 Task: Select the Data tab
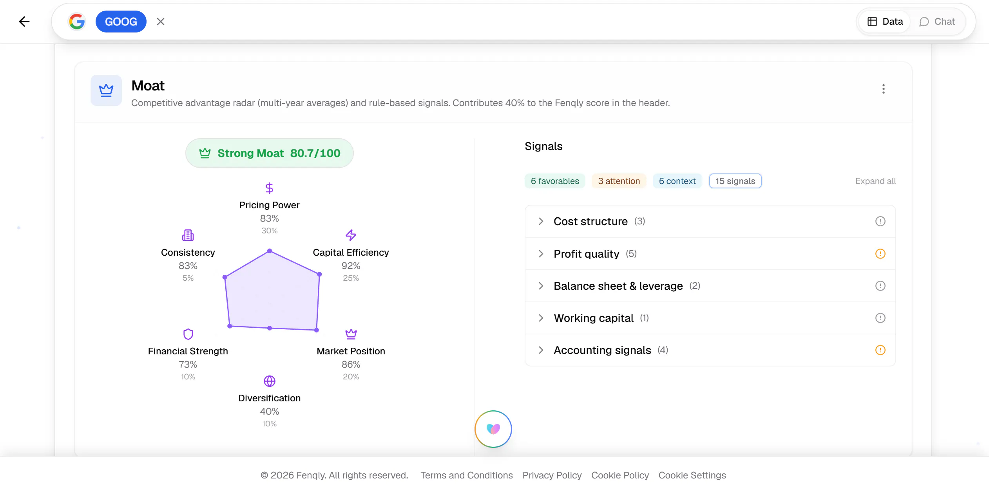884,22
